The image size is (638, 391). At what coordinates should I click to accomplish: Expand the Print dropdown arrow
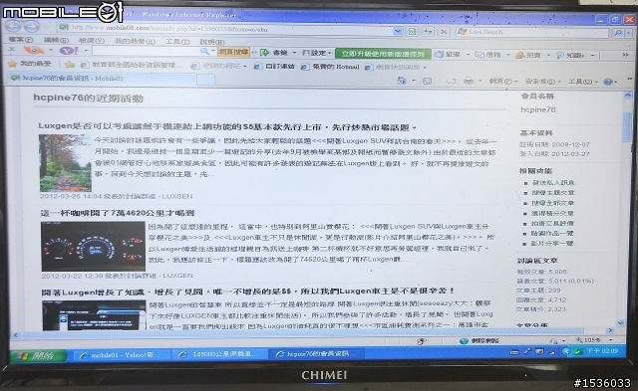point(479,81)
